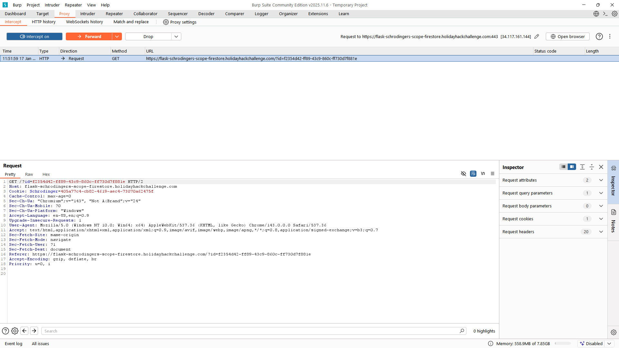Viewport: 619px width, 348px height.
Task: Open Forward button dropdown arrow
Action: [x=117, y=36]
